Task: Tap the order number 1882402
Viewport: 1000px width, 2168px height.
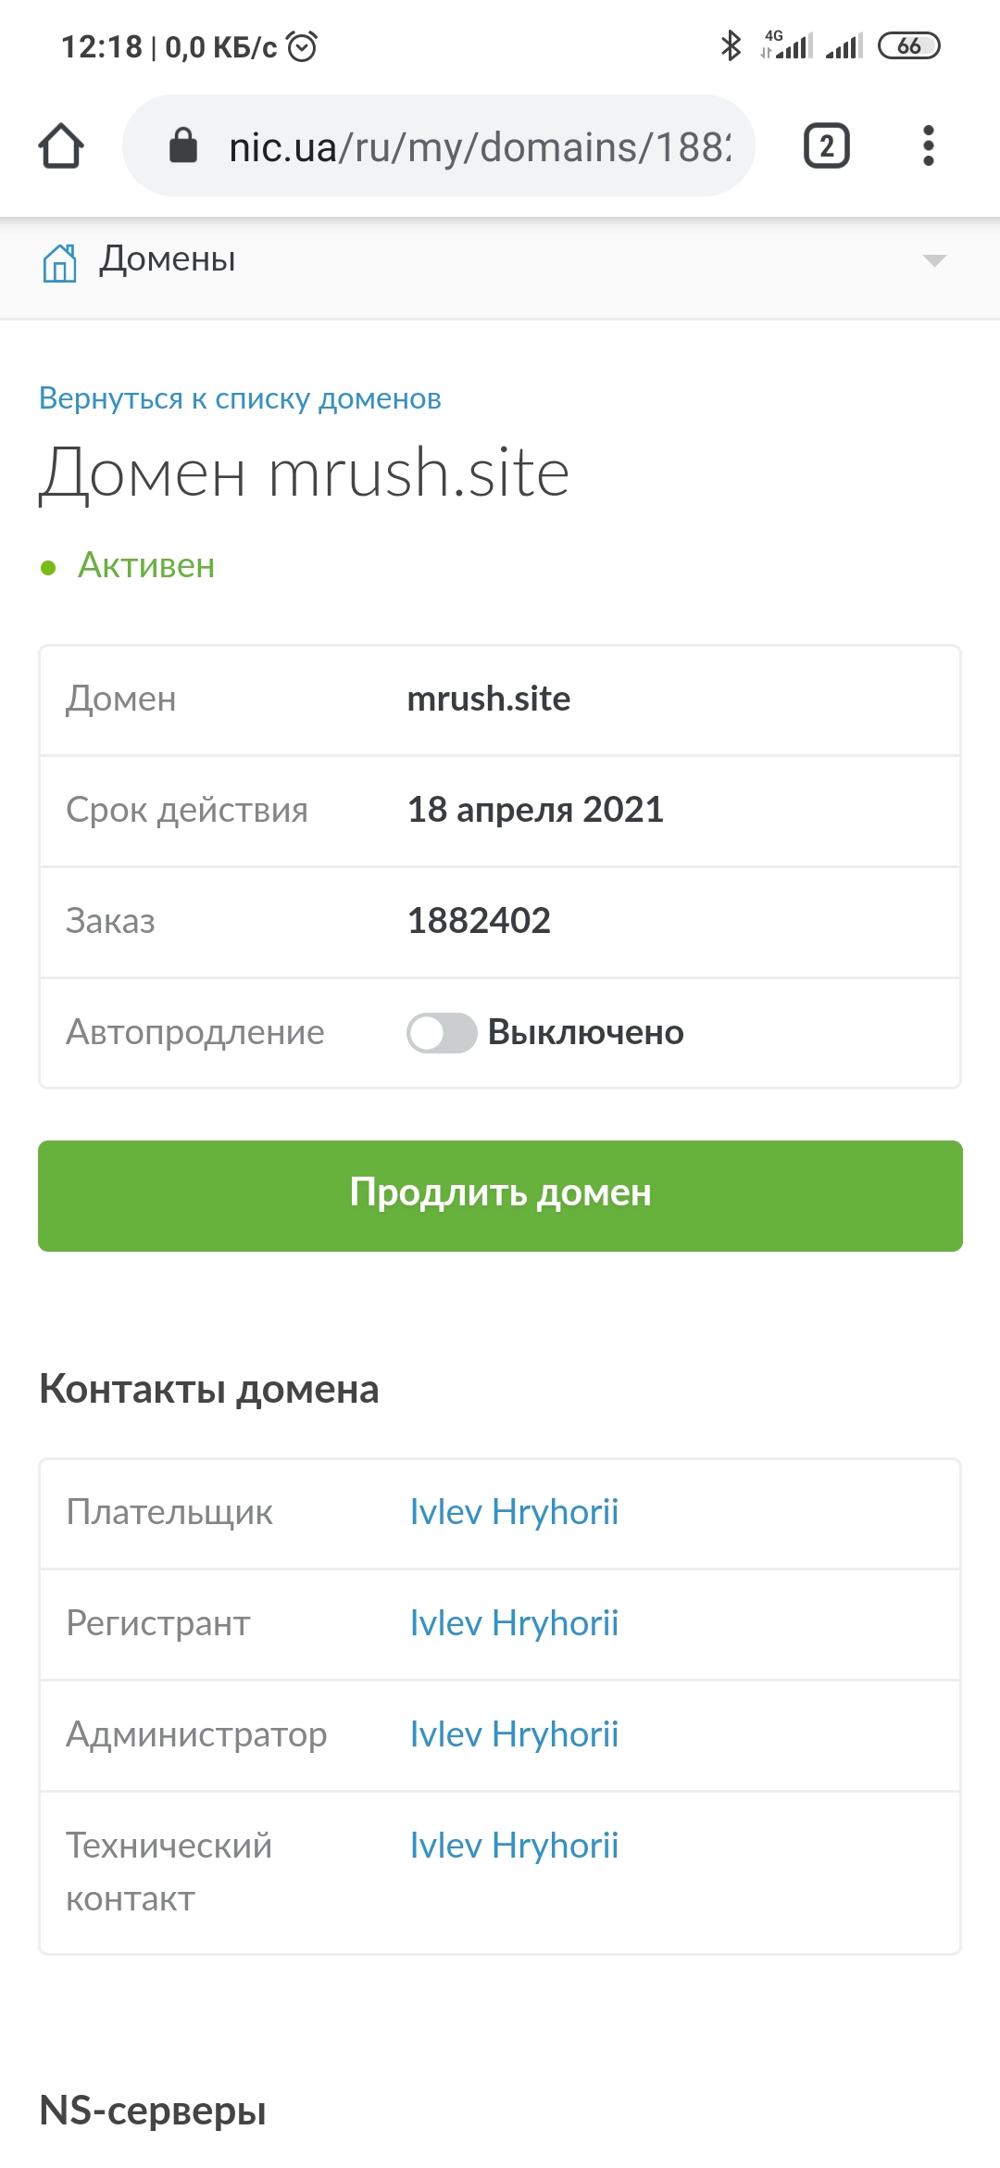Action: click(x=479, y=921)
